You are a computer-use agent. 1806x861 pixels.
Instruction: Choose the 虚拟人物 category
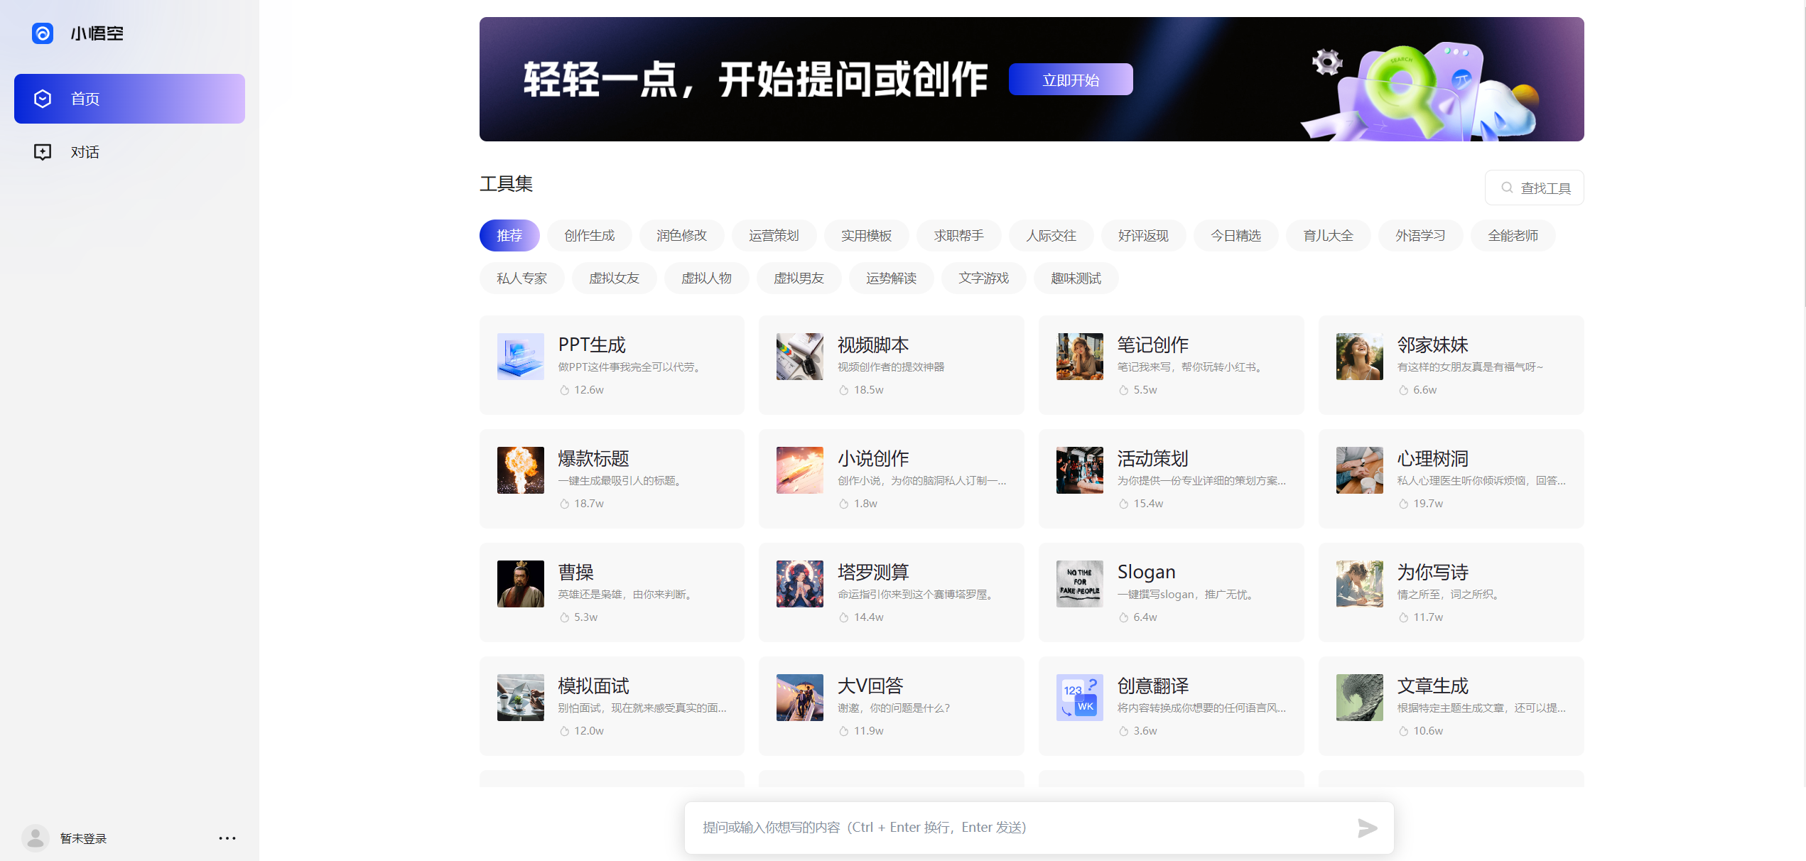[706, 278]
